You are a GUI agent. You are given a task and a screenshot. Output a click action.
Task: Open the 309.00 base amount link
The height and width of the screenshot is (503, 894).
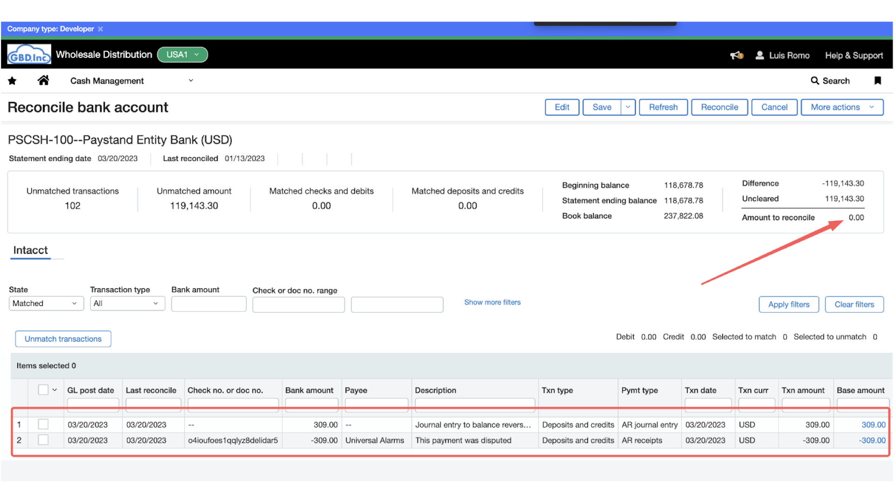(x=873, y=425)
